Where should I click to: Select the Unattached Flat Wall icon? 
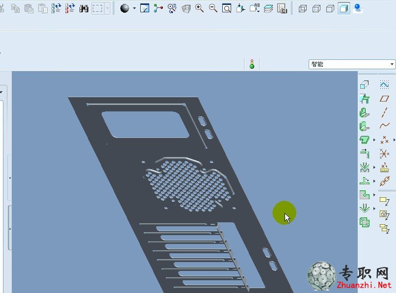tap(364, 126)
